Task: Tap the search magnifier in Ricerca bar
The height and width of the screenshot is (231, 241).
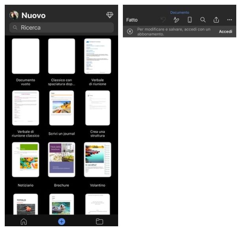Action: point(15,28)
